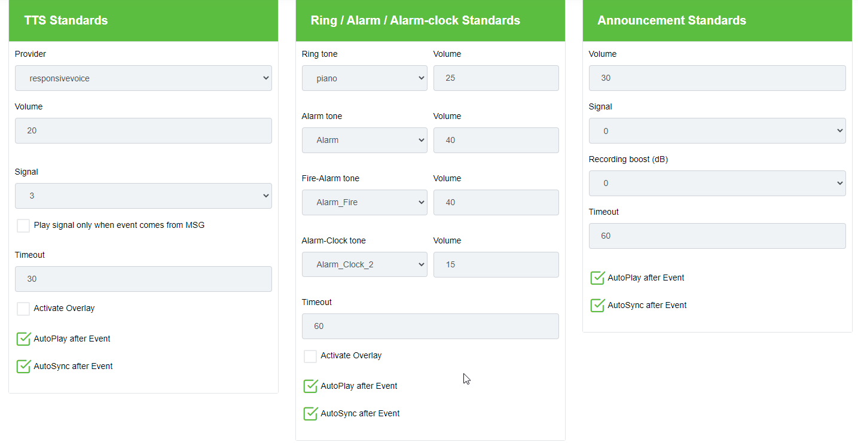The height and width of the screenshot is (445, 858).
Task: Choose the Alarm-Clock tone dropdown
Action: tap(364, 265)
